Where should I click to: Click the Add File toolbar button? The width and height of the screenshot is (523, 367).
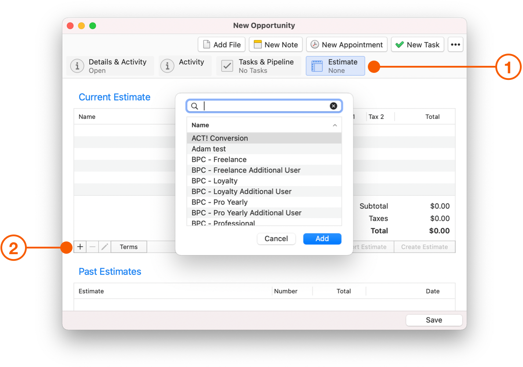tap(222, 45)
